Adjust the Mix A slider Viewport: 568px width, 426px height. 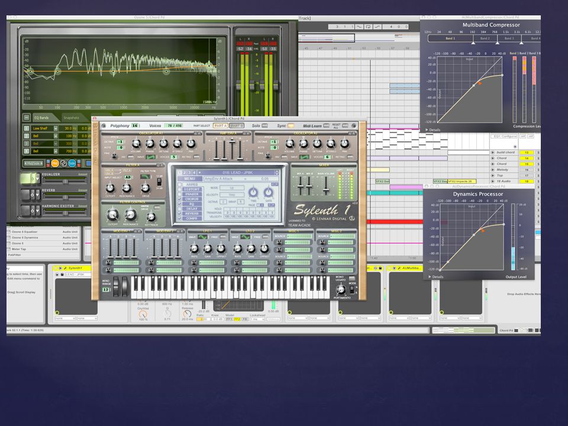click(x=301, y=186)
